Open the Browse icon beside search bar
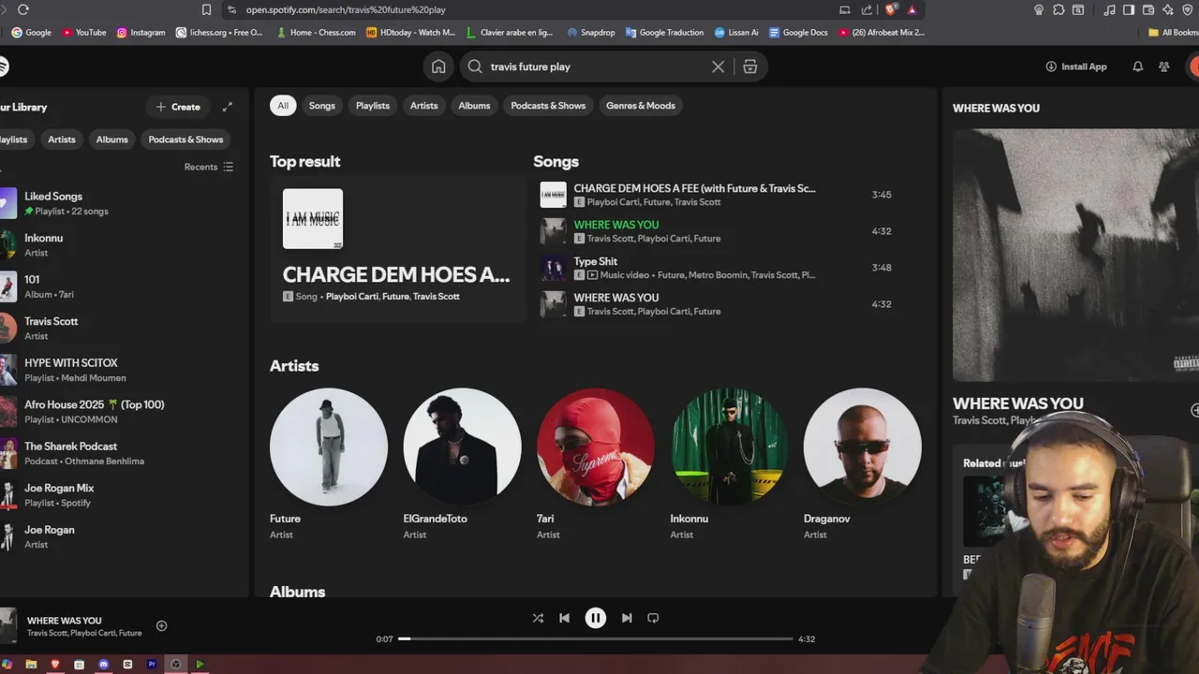 pos(749,66)
